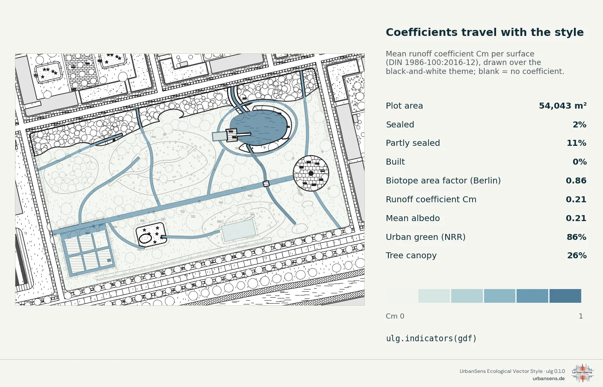Screen dimensions: 603x387
Task: Pick the second-darkest Cm legend swatch
Action: [x=532, y=296]
